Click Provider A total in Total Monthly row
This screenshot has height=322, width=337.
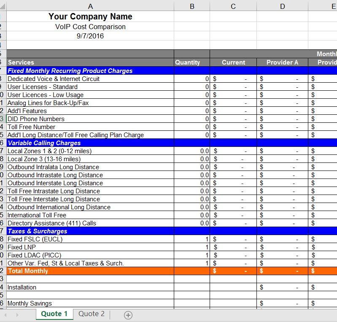tap(283, 271)
